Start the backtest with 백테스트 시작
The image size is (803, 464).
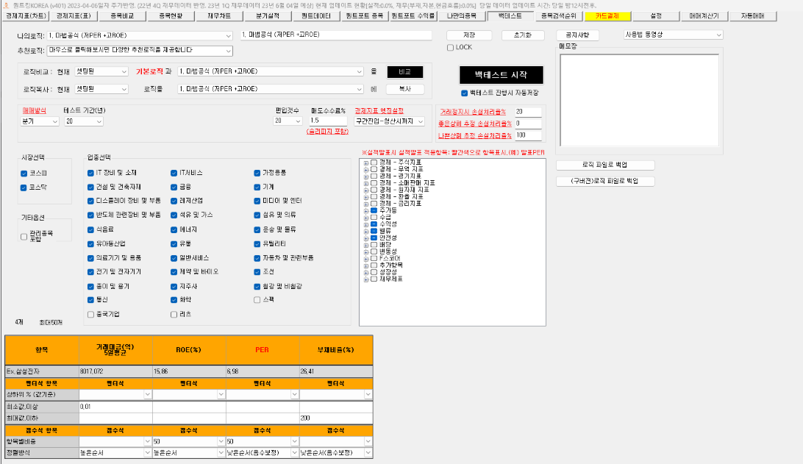[501, 75]
